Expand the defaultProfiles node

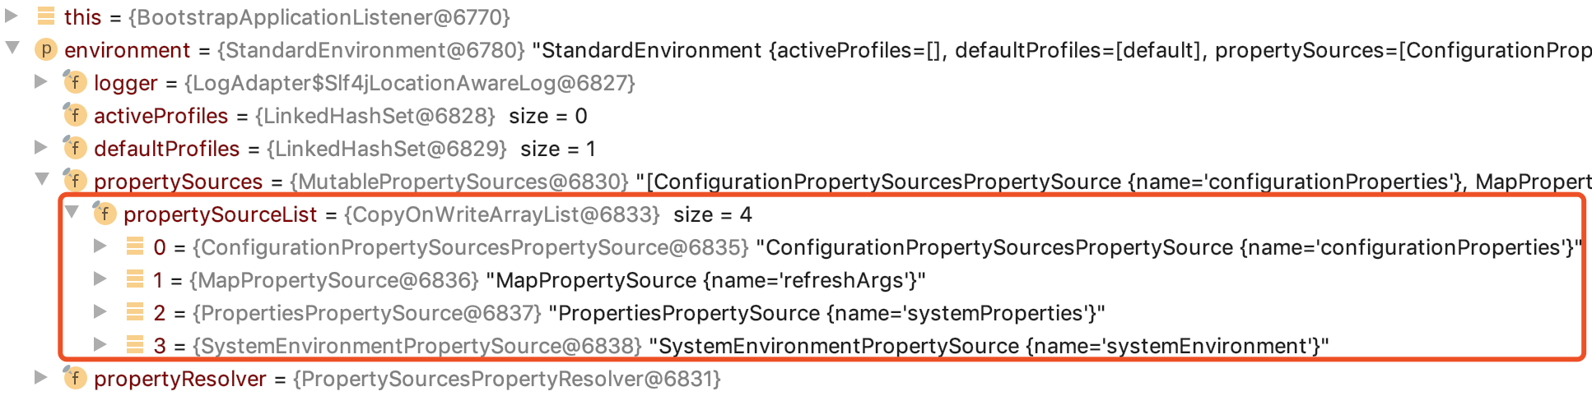pos(40,146)
